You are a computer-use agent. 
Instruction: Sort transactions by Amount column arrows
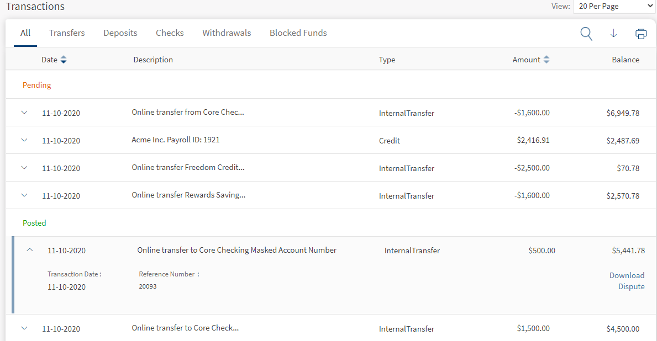(546, 60)
